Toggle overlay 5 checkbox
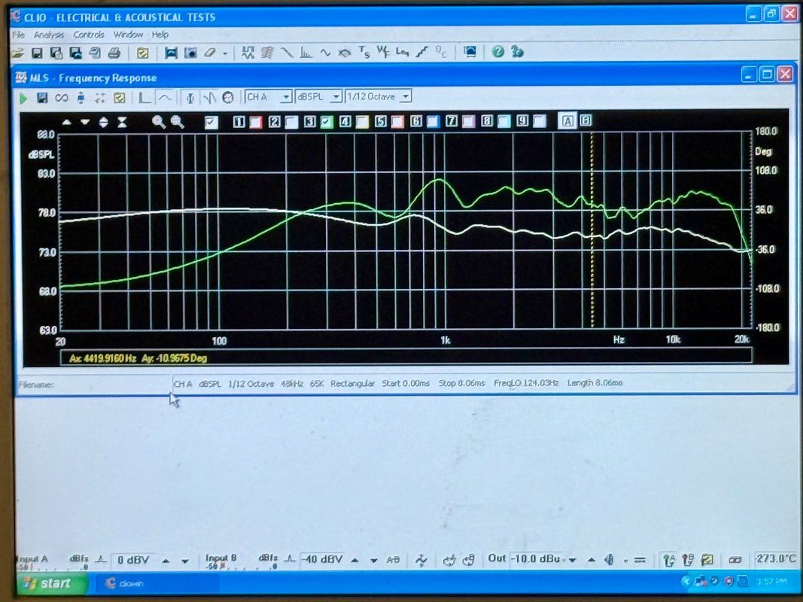 (398, 121)
